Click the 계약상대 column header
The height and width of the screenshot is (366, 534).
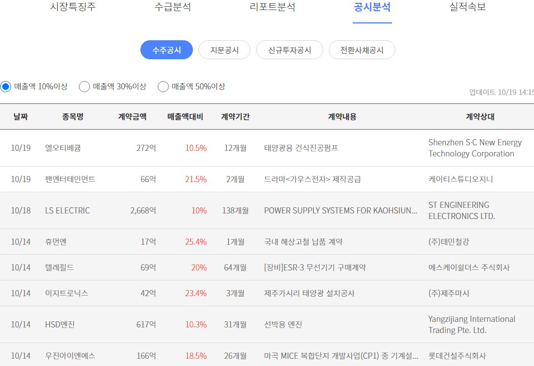pyautogui.click(x=480, y=117)
